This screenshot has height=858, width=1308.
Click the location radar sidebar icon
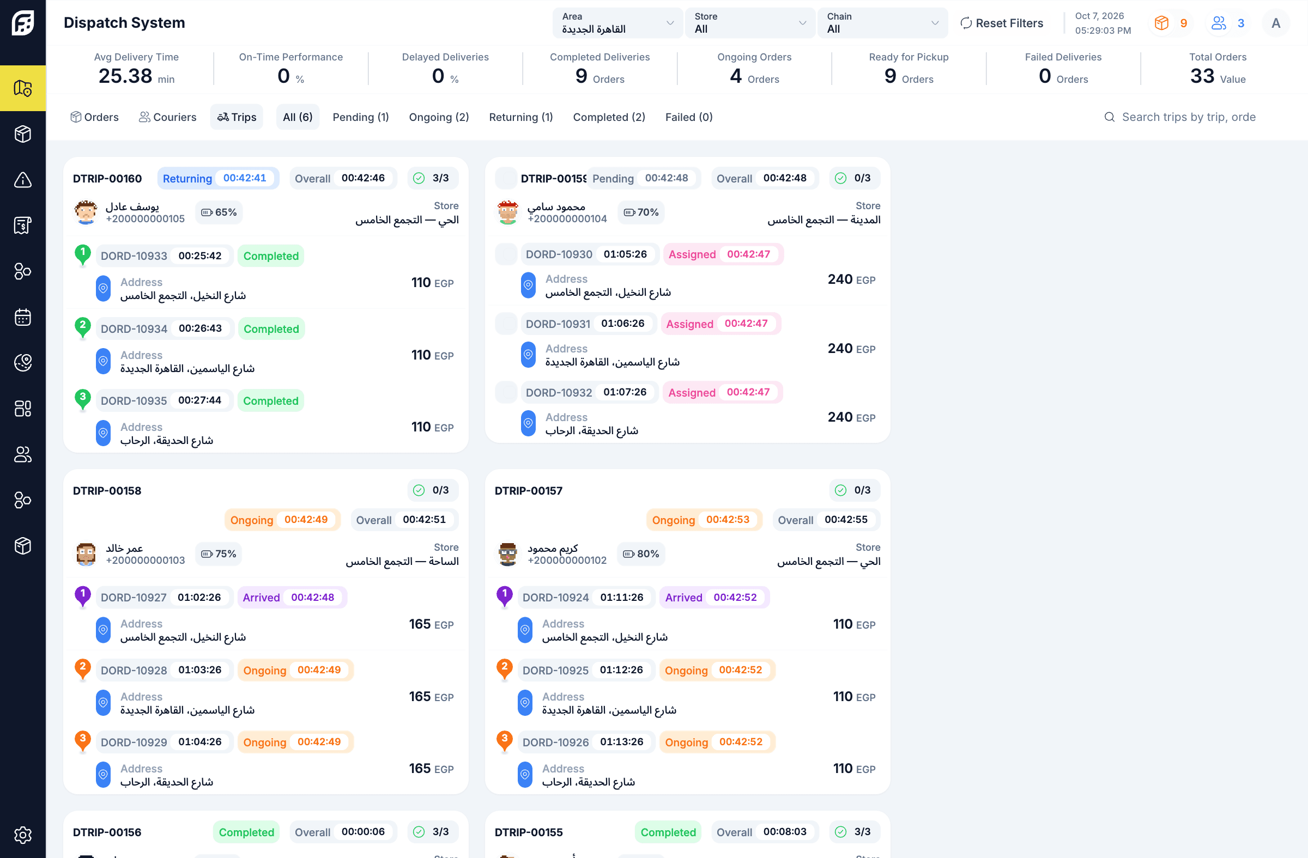22,362
